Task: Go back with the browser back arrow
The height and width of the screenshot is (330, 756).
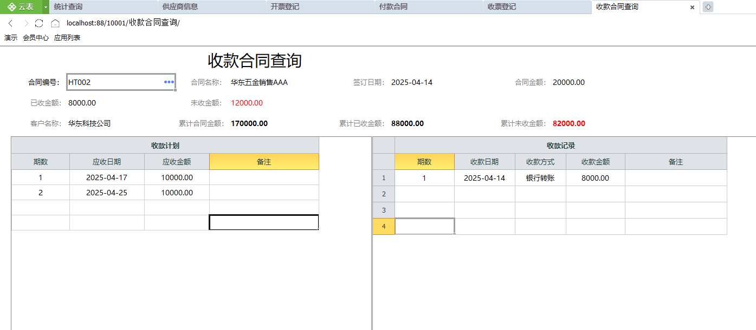Action: [10, 23]
